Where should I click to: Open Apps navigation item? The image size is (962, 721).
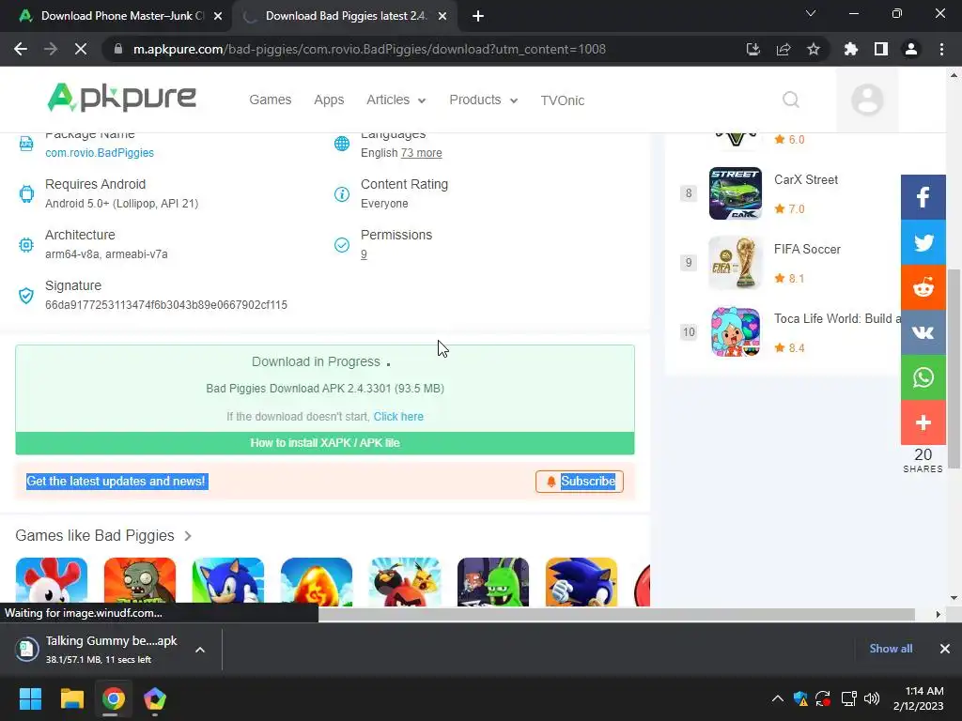point(329,100)
